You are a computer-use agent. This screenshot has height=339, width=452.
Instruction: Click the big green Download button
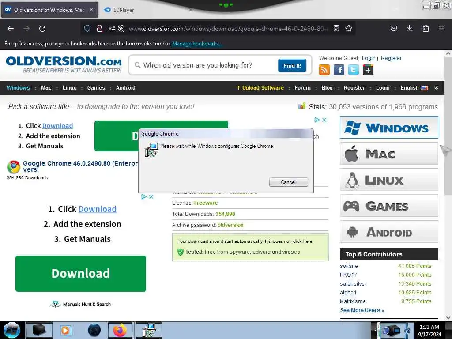click(81, 274)
